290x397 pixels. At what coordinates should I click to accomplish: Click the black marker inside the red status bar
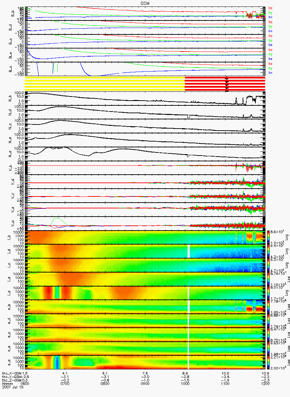tap(227, 84)
